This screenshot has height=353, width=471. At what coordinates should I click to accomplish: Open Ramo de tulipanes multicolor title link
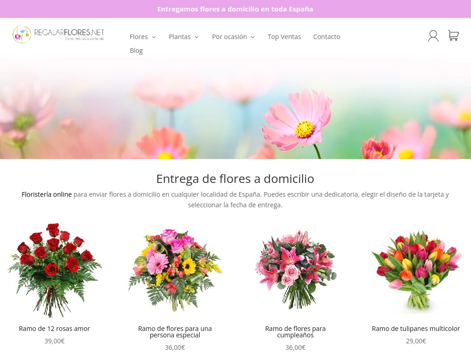pos(416,329)
